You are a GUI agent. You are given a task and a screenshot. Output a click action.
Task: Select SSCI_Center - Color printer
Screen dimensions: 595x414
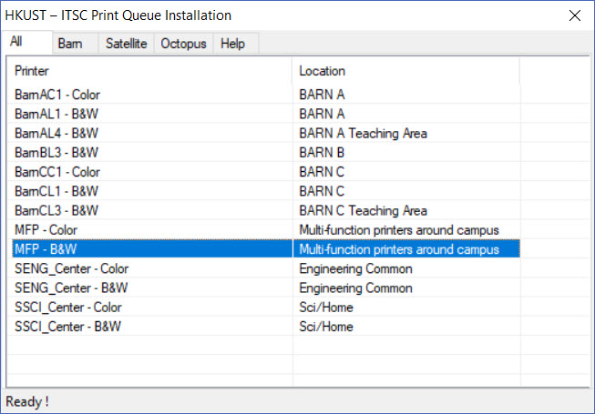68,308
